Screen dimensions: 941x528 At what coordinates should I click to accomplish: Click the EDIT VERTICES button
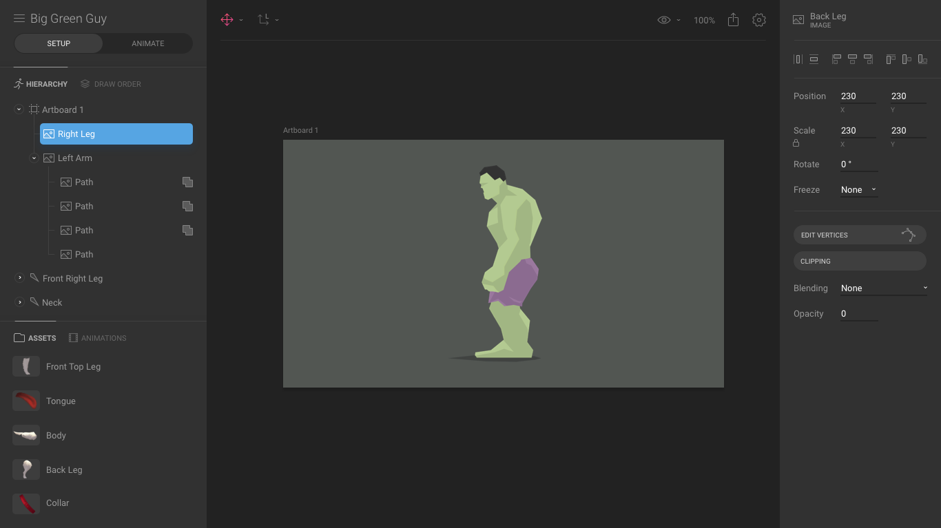point(860,235)
